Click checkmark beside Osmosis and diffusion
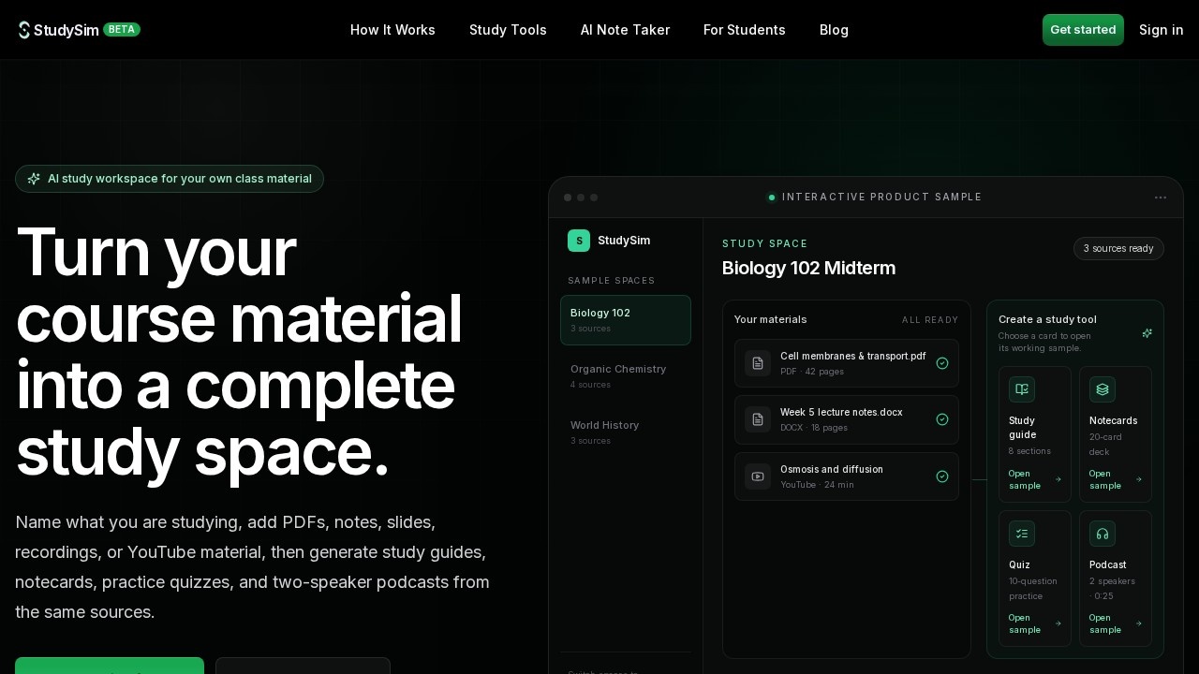Image resolution: width=1199 pixels, height=674 pixels. click(942, 476)
